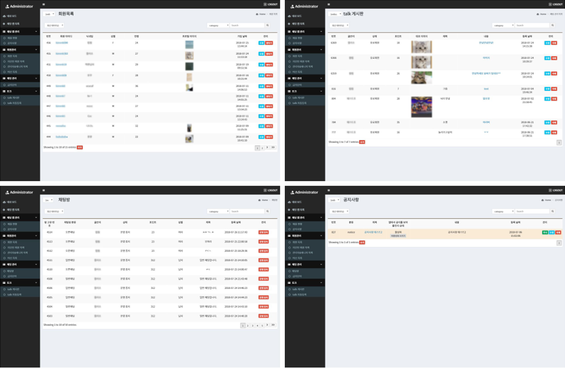Image resolution: width=565 pixels, height=368 pixels.
Task: Open the 공지사항 테스트2 title link in notice row
Action: (x=373, y=232)
